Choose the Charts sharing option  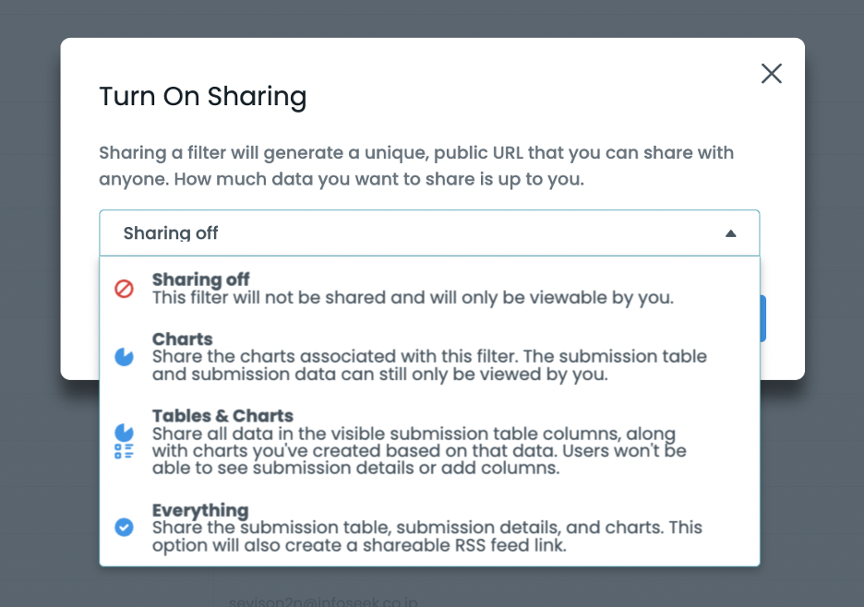pos(183,339)
